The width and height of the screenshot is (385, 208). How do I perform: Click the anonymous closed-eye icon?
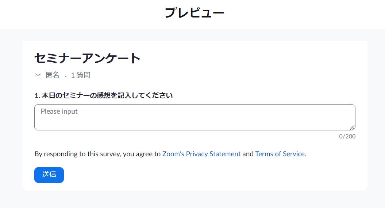38,75
